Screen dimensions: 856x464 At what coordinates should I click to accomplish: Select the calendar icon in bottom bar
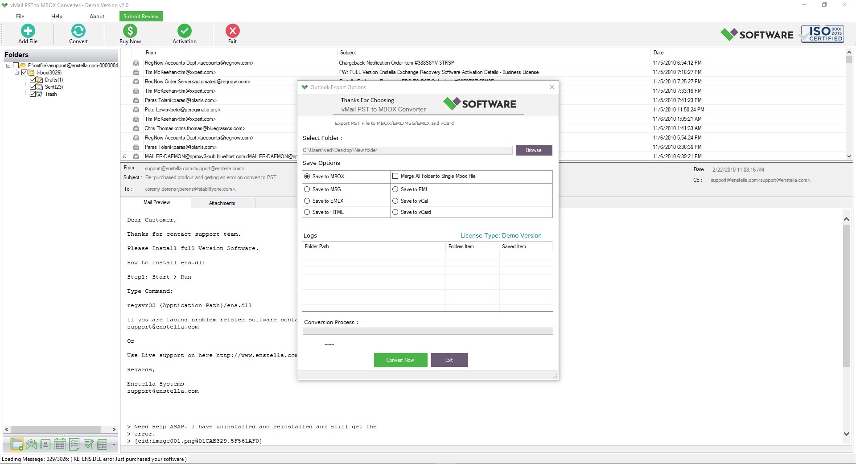point(60,444)
